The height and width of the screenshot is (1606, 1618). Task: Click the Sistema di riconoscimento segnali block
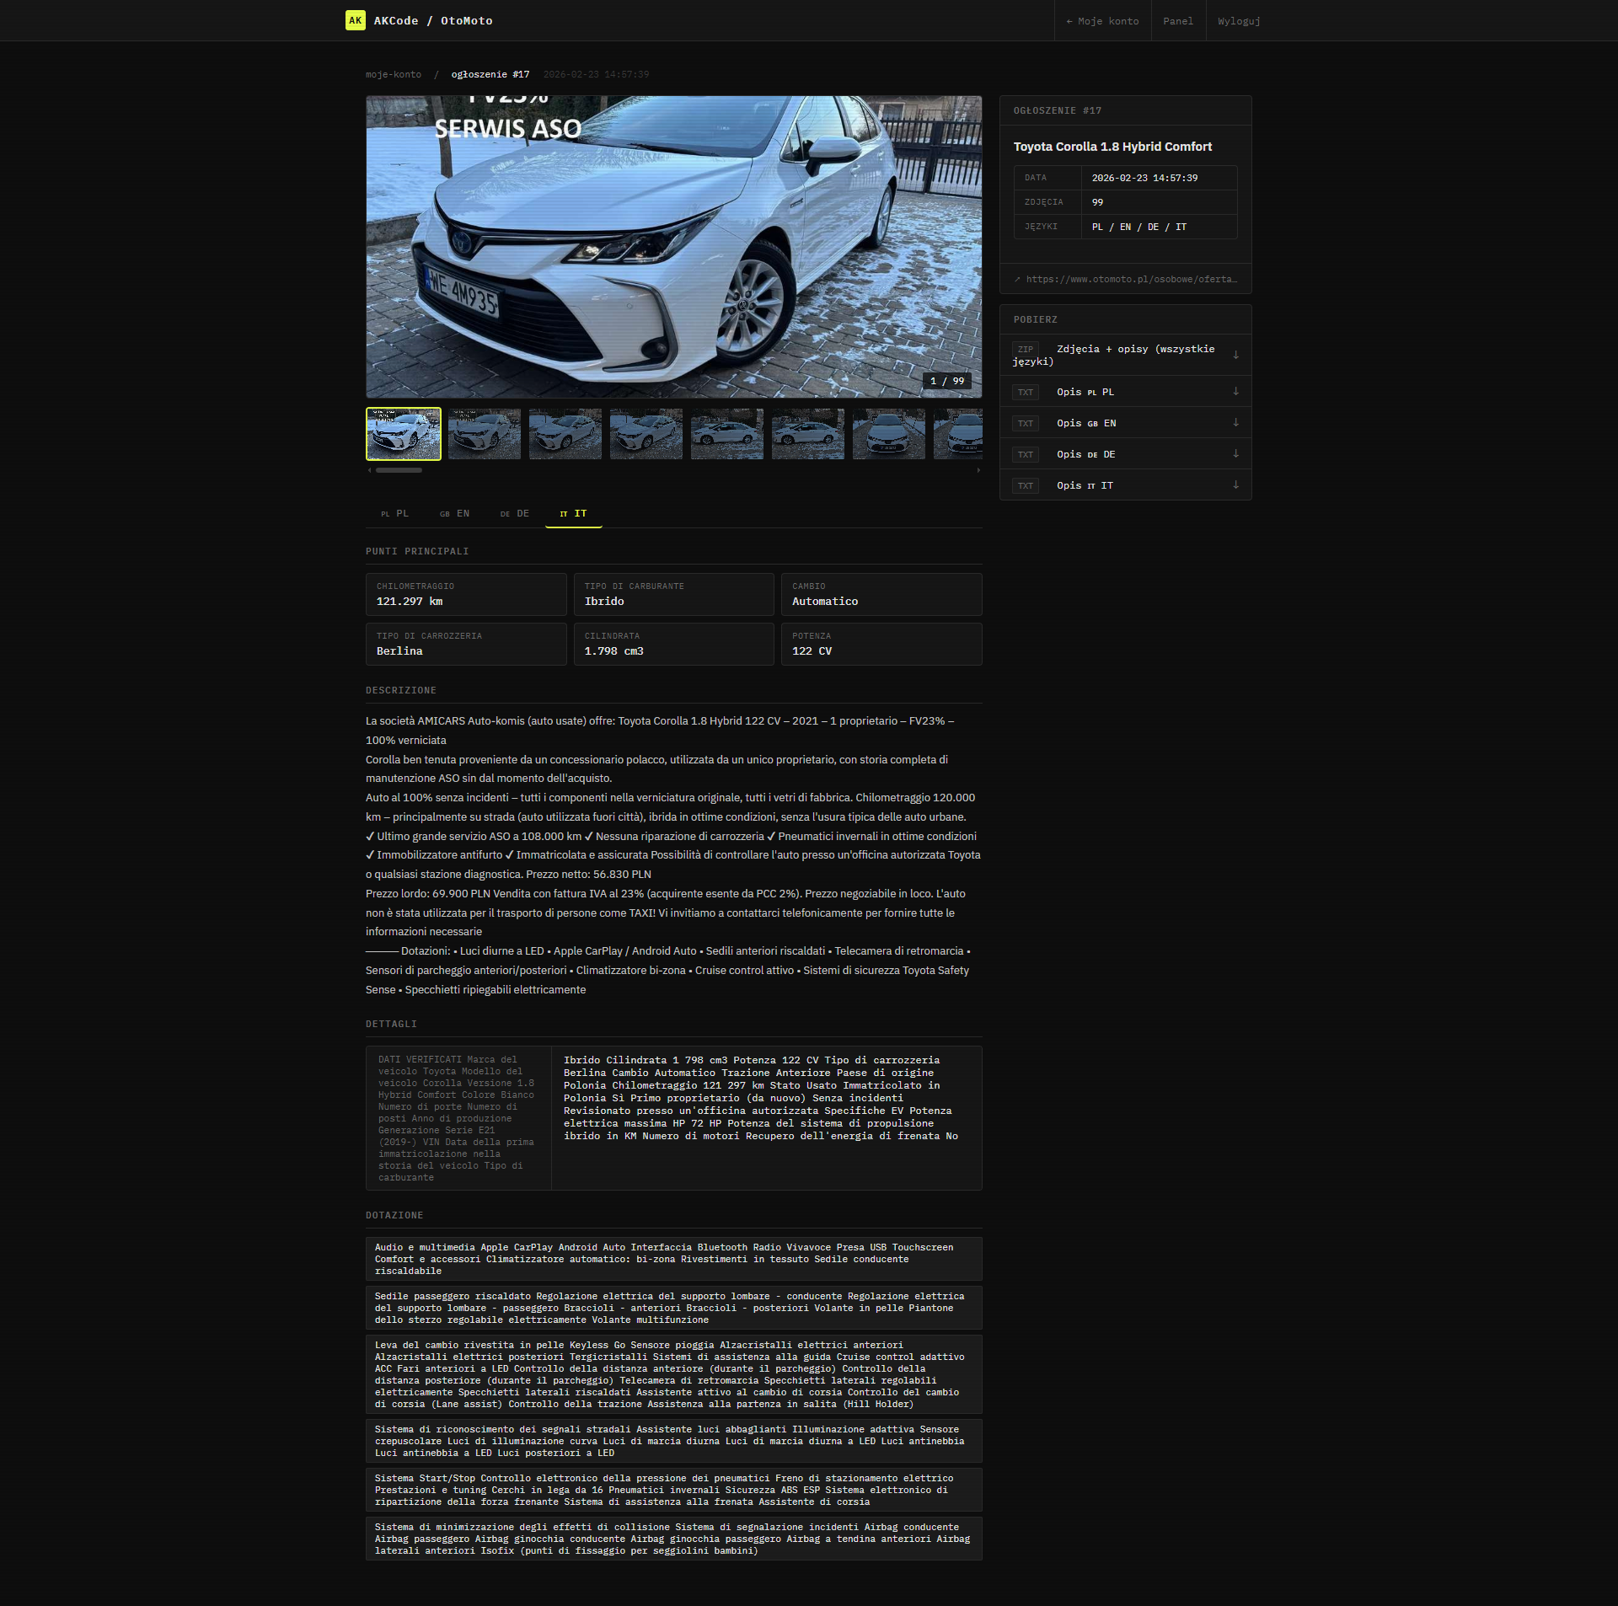673,1441
